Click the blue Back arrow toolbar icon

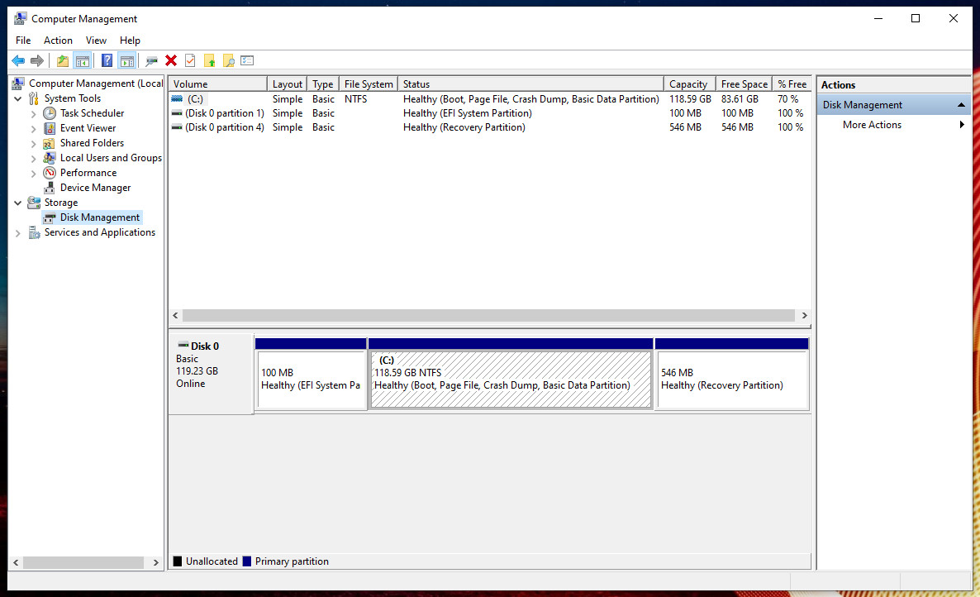[18, 60]
